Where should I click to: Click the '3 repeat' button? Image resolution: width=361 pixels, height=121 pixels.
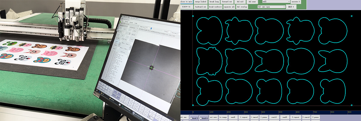(295, 118)
